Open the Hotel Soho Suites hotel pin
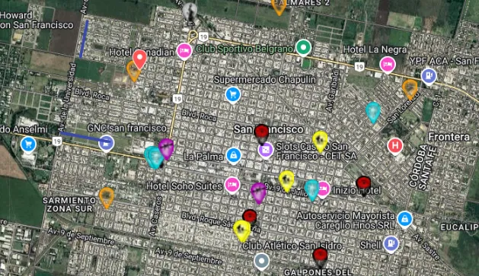 232,185
